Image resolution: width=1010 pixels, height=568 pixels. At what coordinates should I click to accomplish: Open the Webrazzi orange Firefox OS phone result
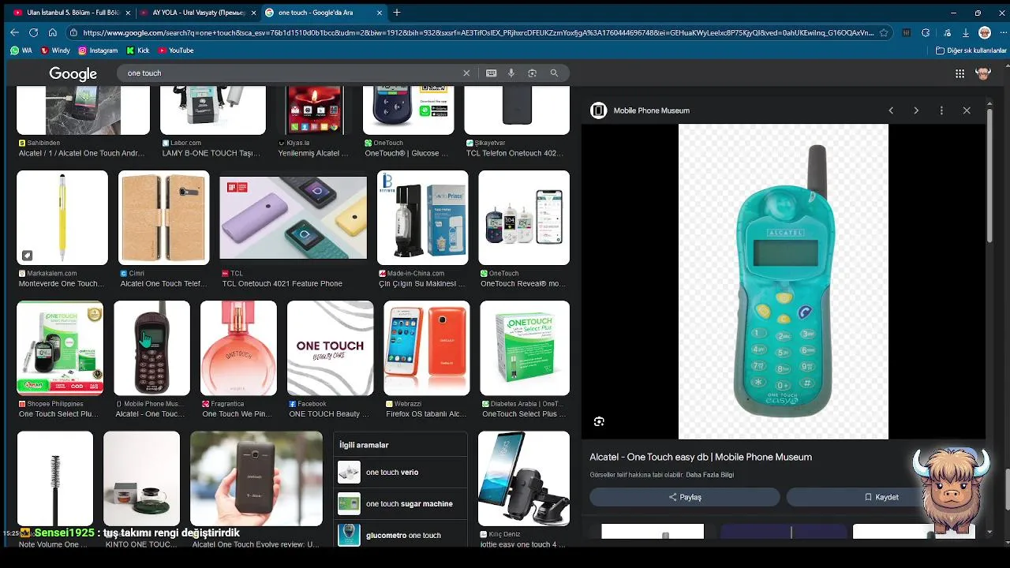pos(426,348)
